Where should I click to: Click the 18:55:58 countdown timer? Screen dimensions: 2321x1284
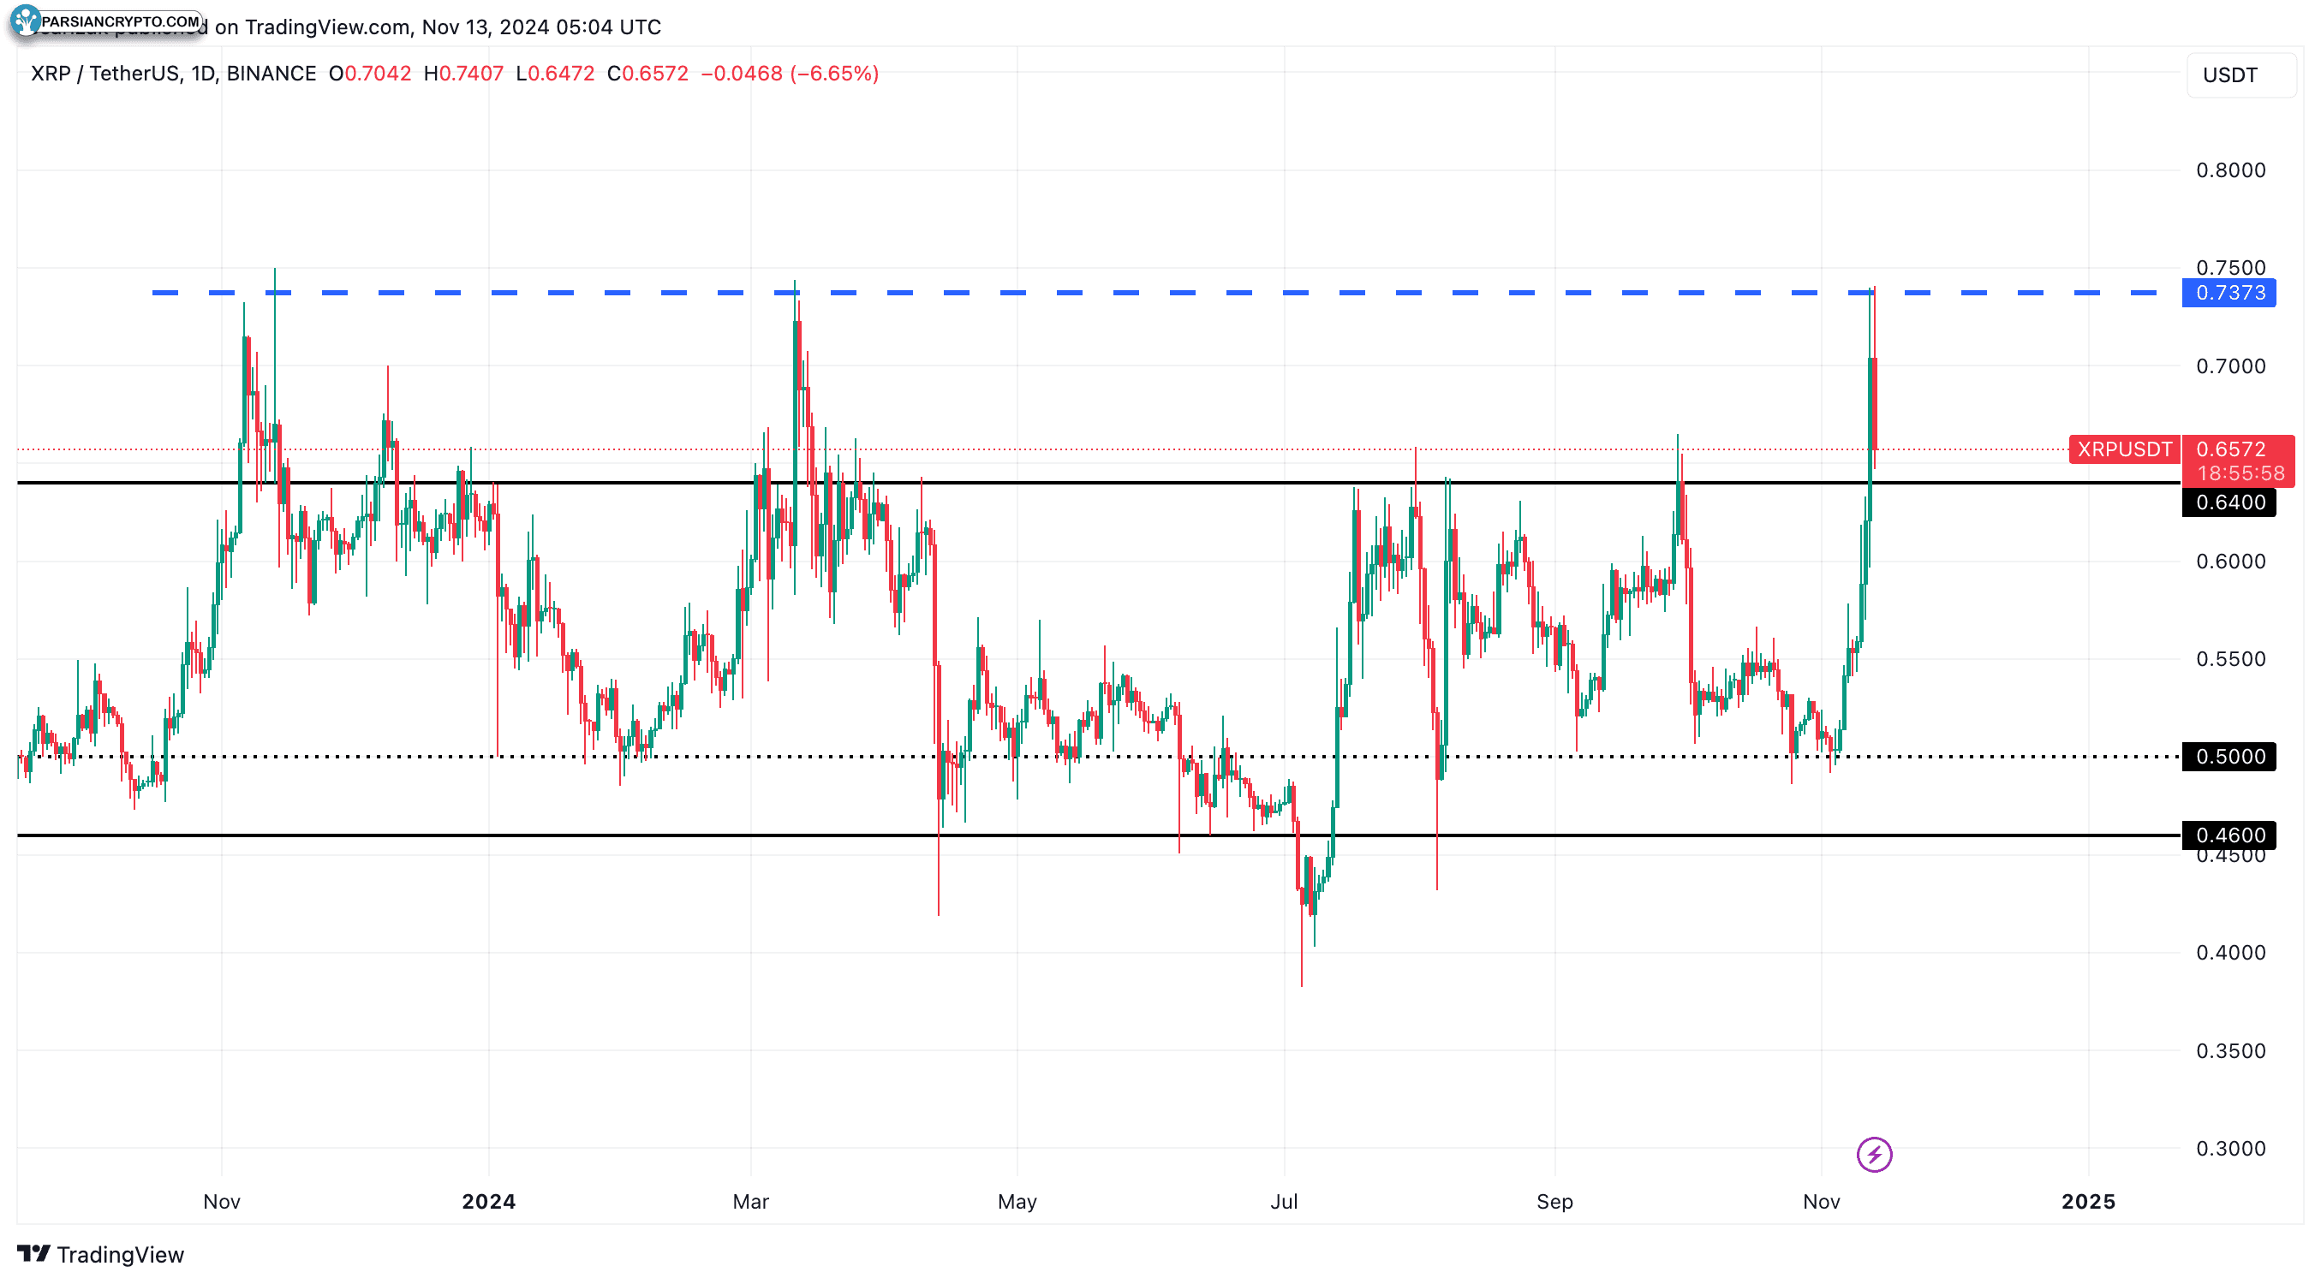[2240, 473]
